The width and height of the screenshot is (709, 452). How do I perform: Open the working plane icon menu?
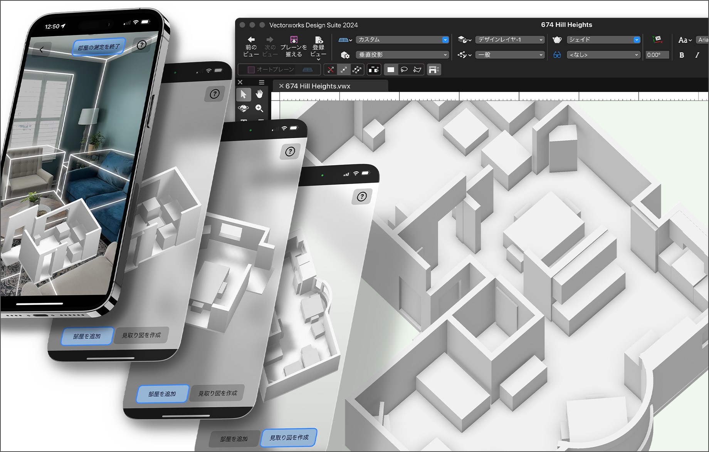coord(345,40)
